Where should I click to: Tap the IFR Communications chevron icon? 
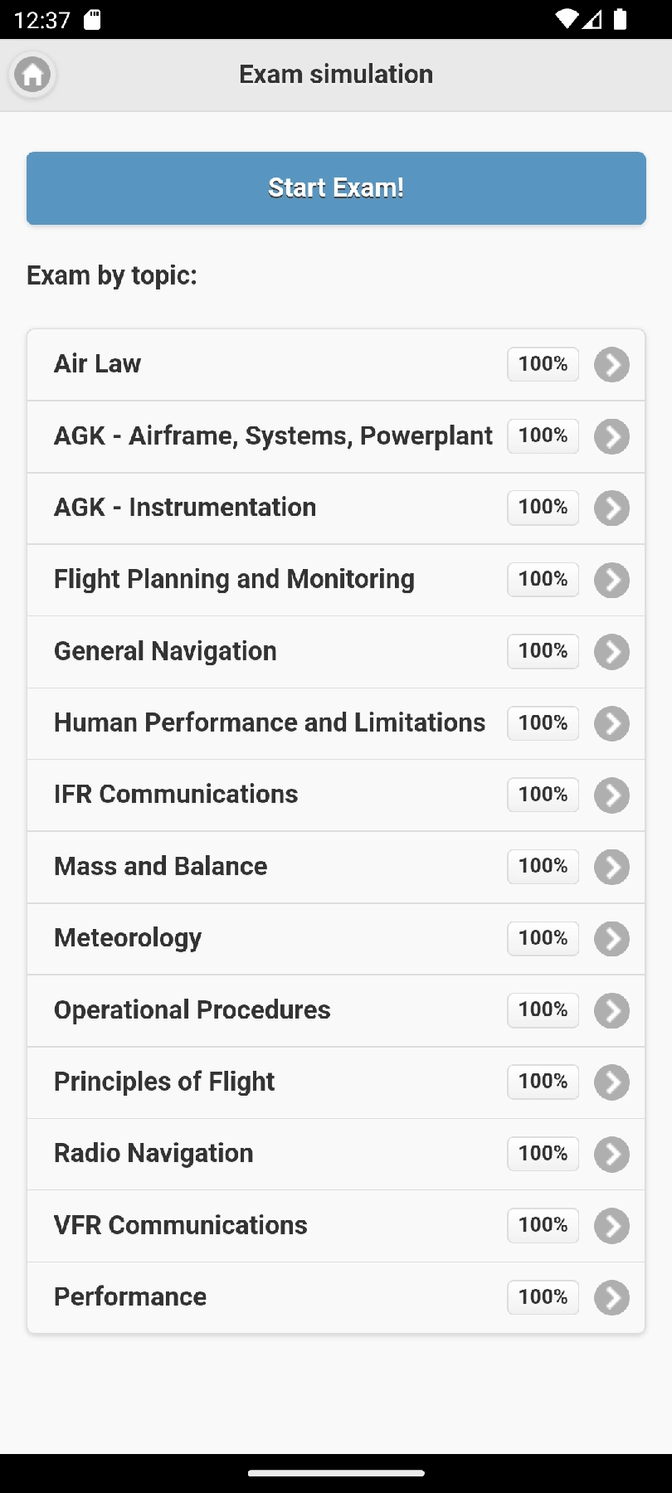611,795
